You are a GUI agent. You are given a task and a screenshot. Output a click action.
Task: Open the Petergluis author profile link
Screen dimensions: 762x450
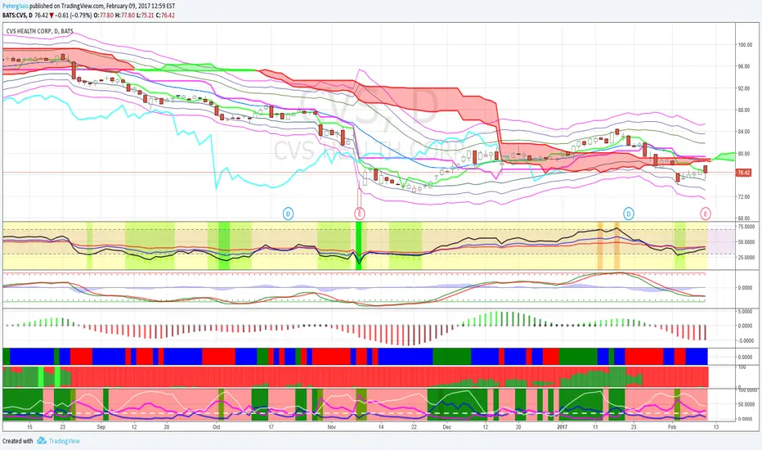tap(15, 6)
